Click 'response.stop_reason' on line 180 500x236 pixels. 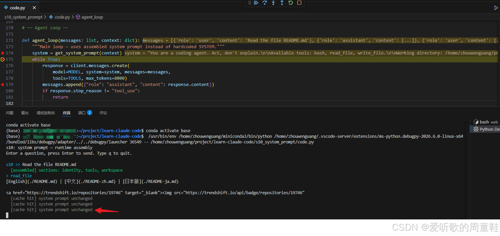tap(76, 91)
